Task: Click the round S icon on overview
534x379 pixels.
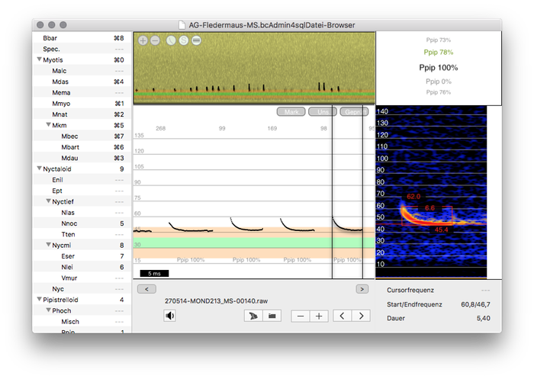Action: 183,40
